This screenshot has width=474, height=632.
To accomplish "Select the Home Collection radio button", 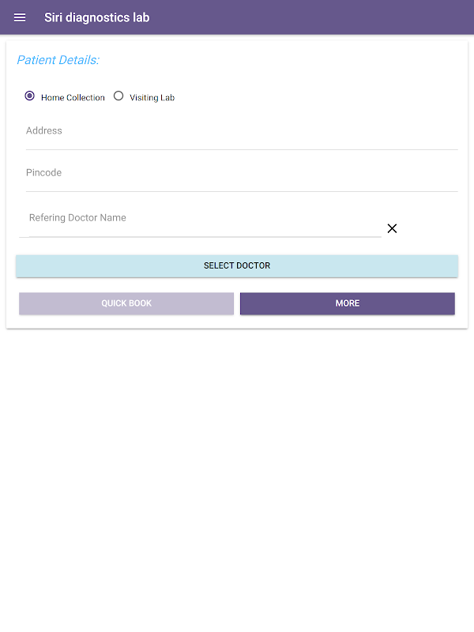I will (30, 96).
